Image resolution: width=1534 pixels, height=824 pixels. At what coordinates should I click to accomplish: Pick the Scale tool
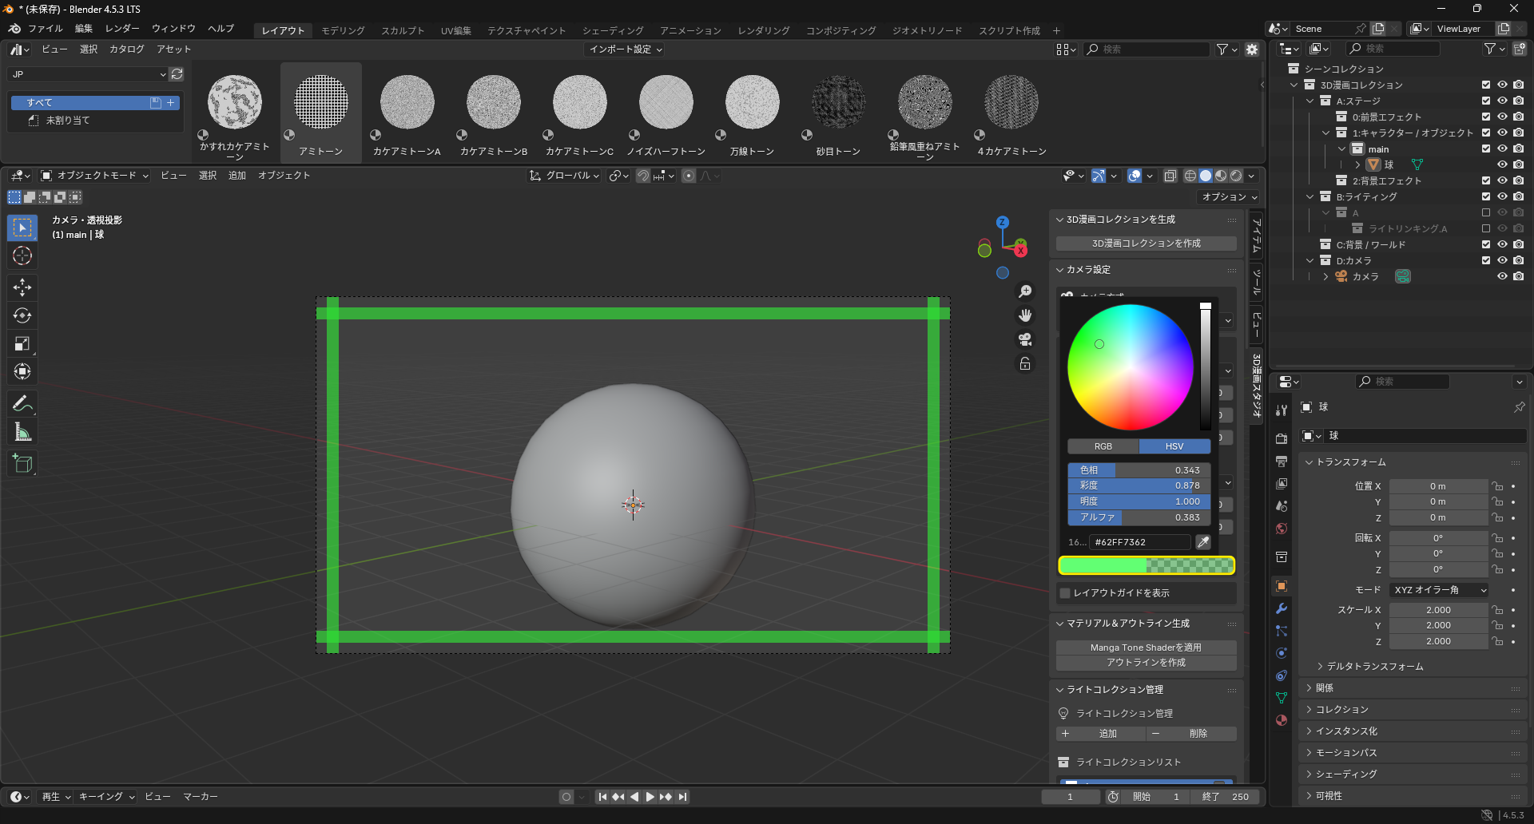[22, 343]
